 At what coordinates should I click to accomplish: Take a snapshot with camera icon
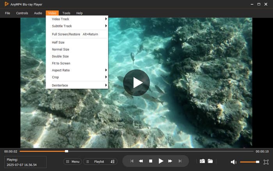tap(202, 161)
